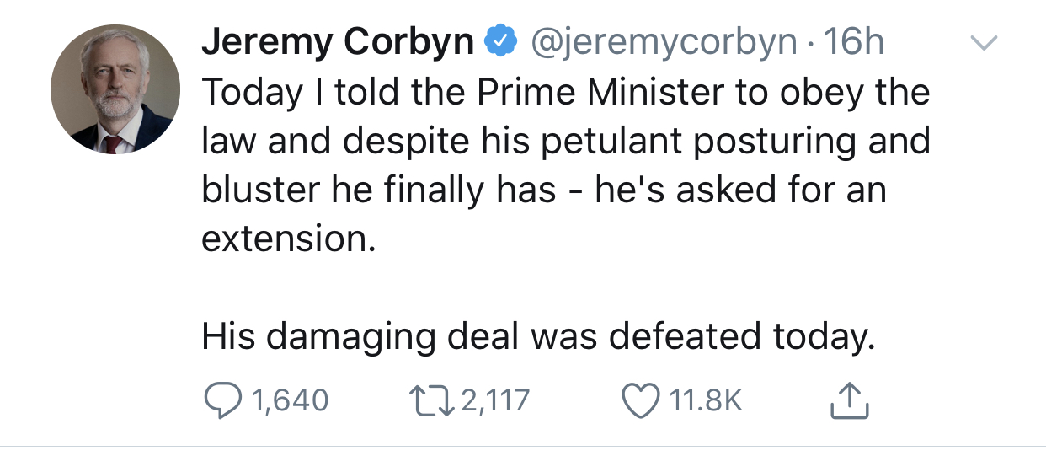Click the line starting "Today I told"
This screenshot has height=456, width=1046.
[565, 92]
